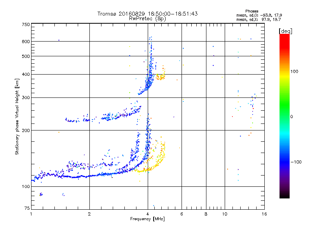Click the y-axis tick label "75"
Image resolution: width=311 pixels, height=233 pixels.
[27, 208]
